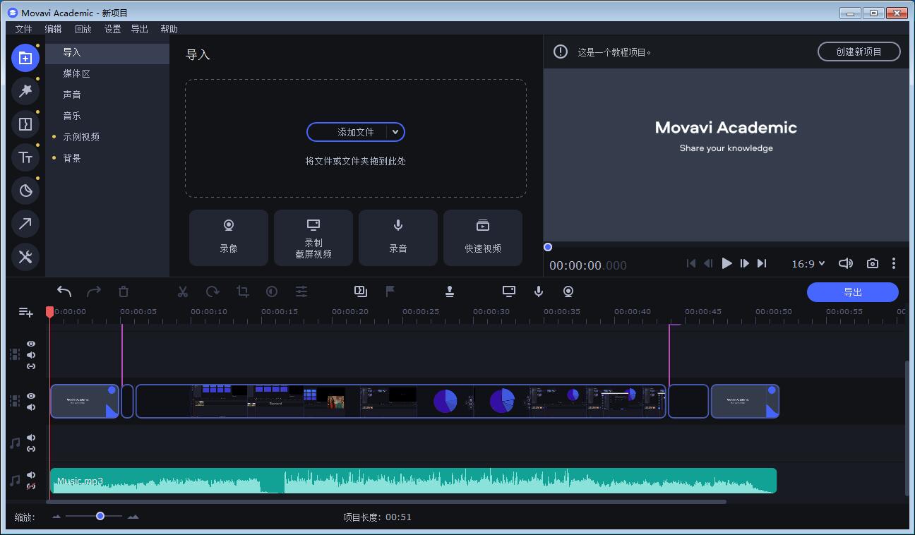Hide the overlay video track

[31, 344]
